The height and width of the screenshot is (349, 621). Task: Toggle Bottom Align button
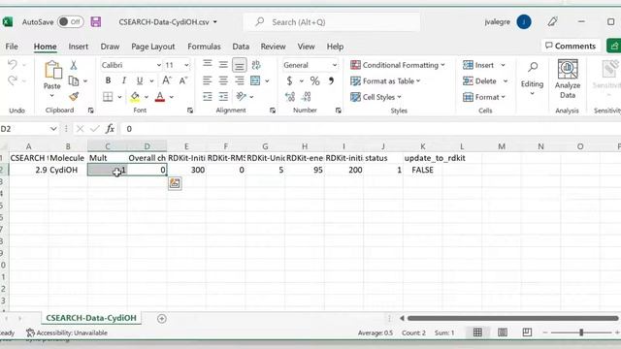pyautogui.click(x=240, y=65)
